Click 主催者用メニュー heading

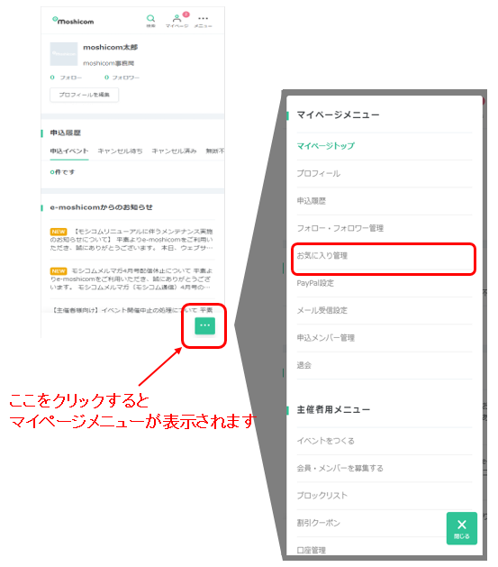(333, 410)
